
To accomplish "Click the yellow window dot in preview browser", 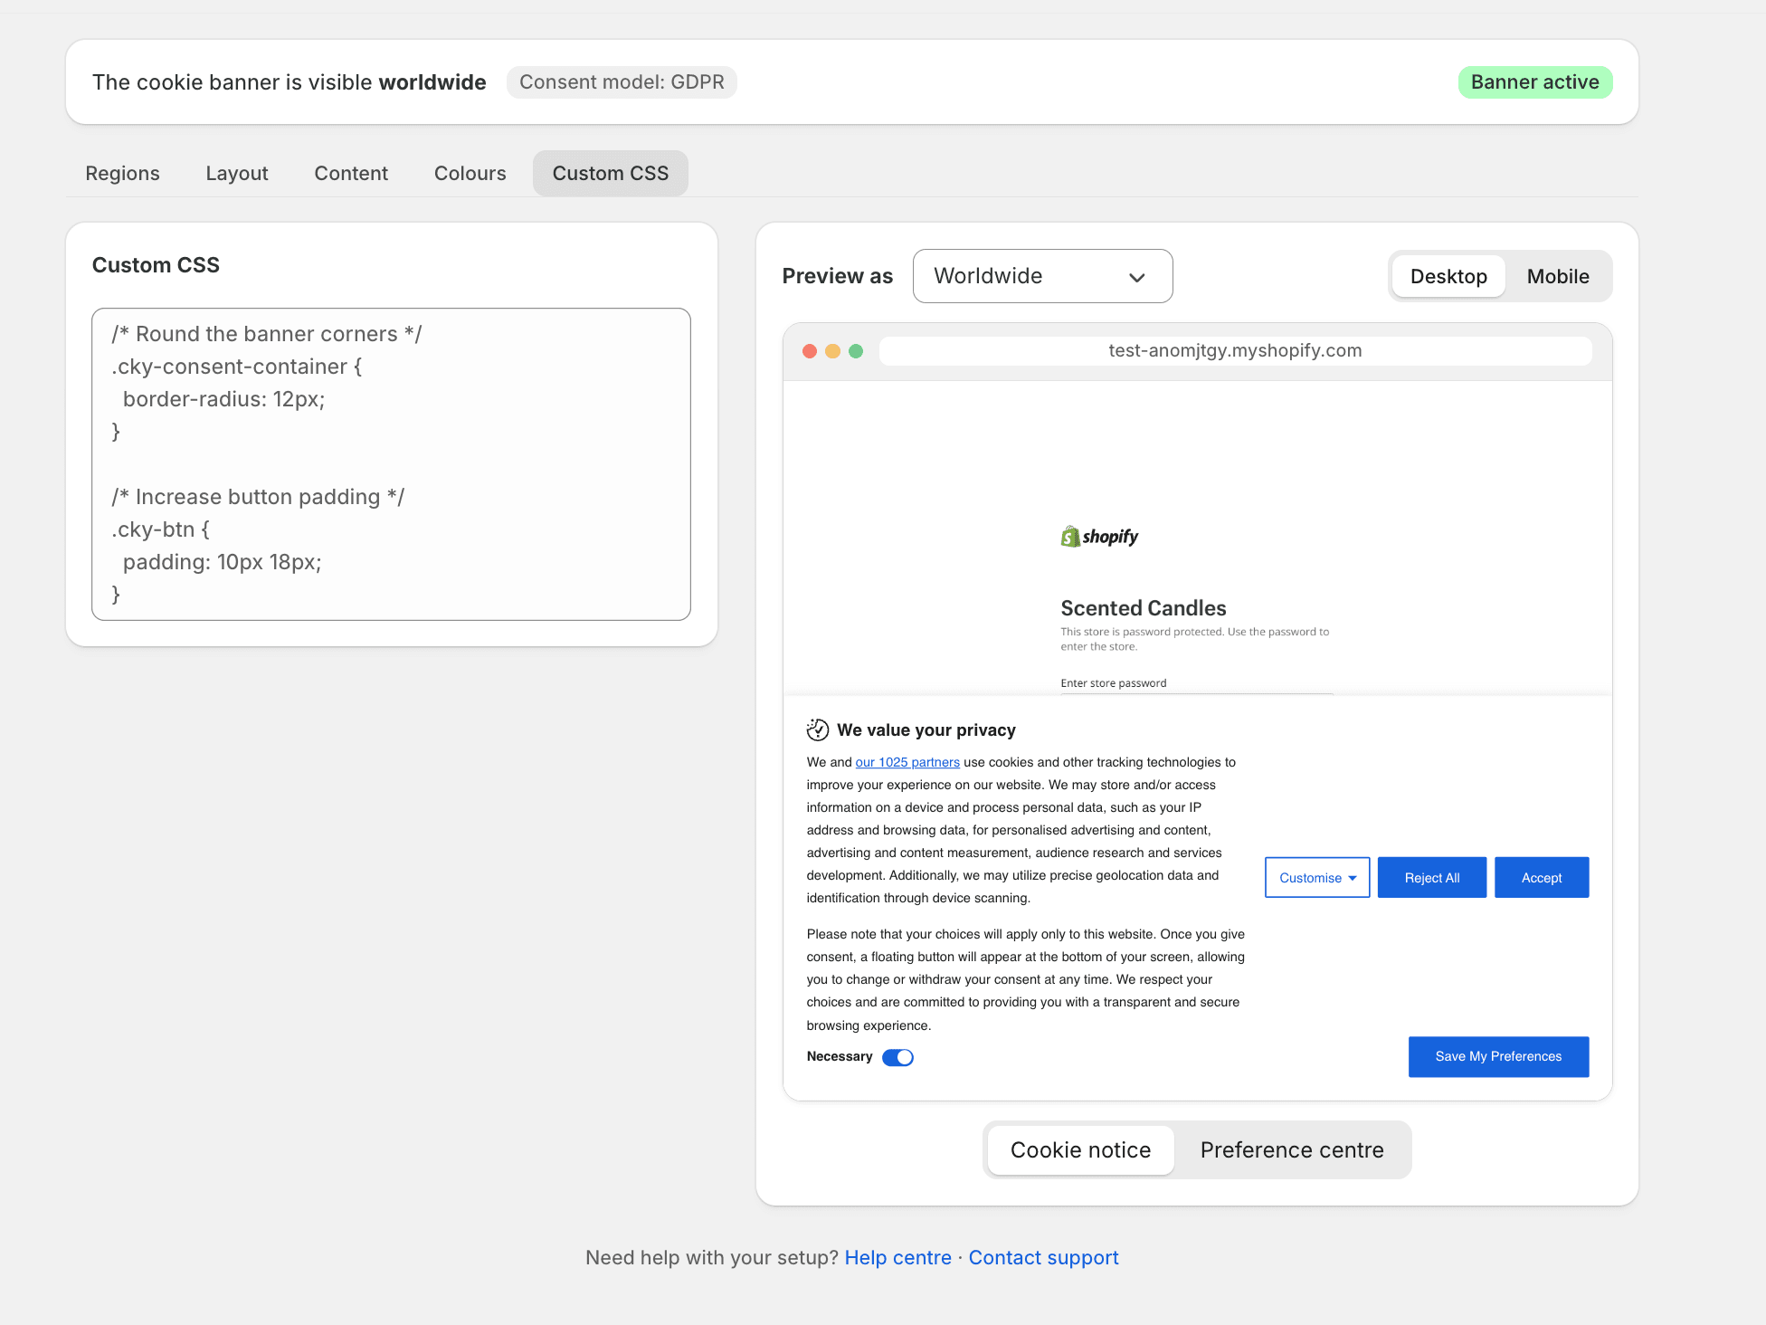I will (x=833, y=351).
